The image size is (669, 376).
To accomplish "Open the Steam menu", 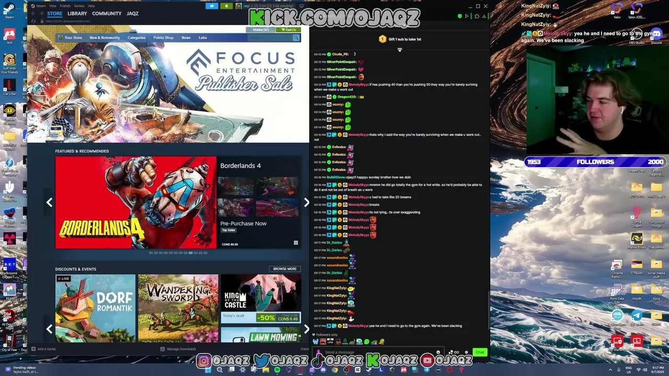I will (x=41, y=6).
